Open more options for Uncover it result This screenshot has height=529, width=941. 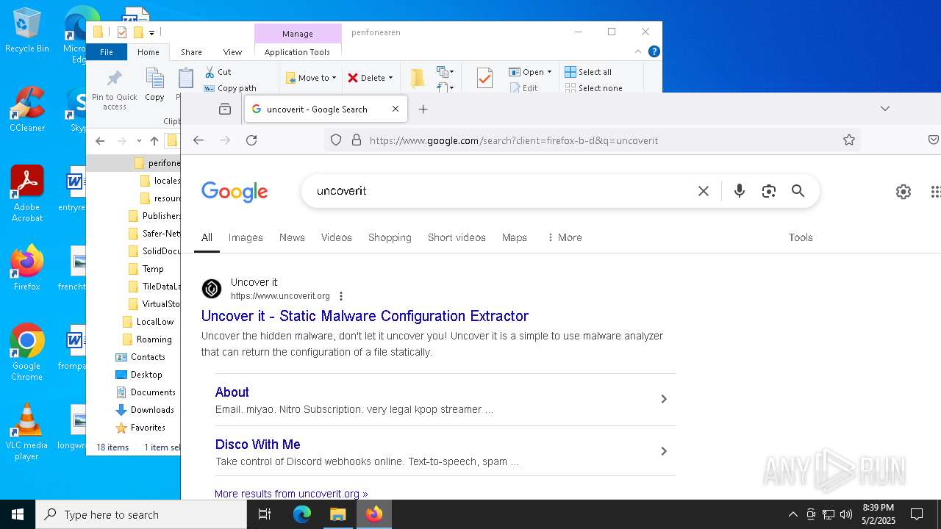tap(340, 296)
